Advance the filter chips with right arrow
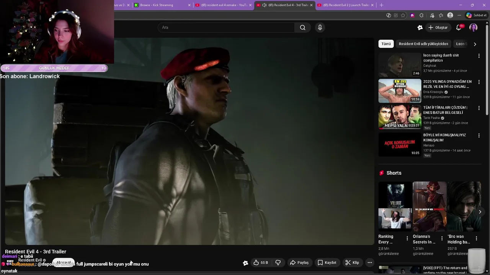 pyautogui.click(x=475, y=44)
